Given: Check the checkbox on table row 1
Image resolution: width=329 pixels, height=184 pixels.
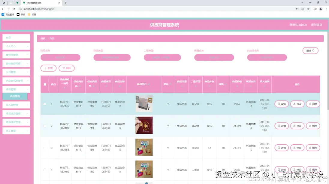Looking at the screenshot, I should 44,104.
